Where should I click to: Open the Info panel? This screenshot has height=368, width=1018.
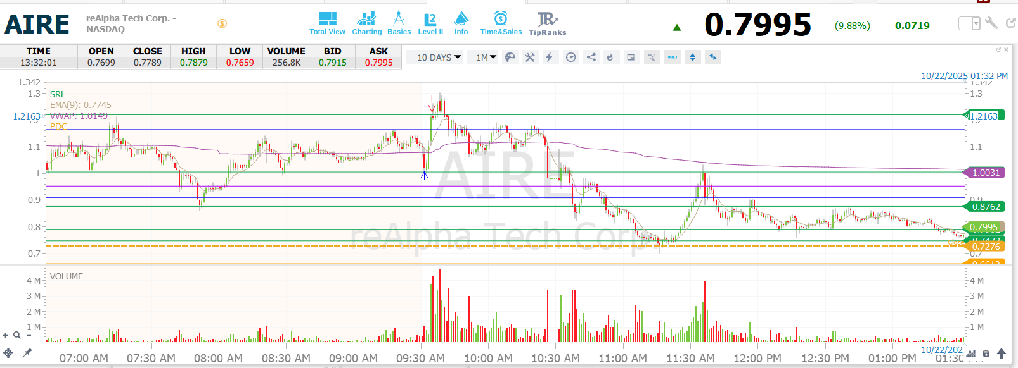tap(461, 23)
